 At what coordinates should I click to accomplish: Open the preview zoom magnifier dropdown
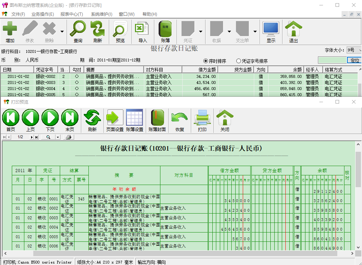point(58,137)
